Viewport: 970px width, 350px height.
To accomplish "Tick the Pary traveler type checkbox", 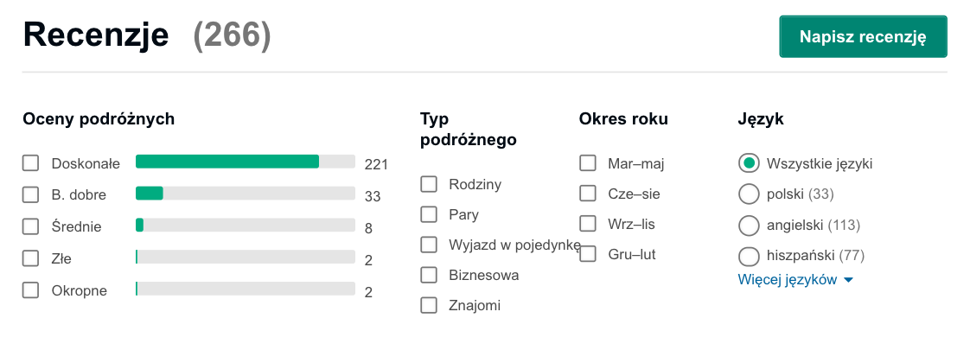I will (429, 214).
